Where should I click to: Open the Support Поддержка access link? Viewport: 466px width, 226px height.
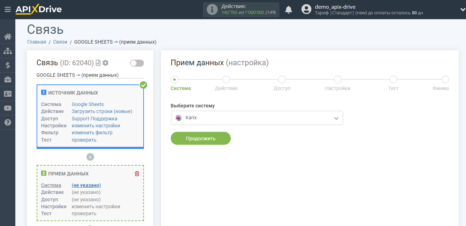point(94,119)
